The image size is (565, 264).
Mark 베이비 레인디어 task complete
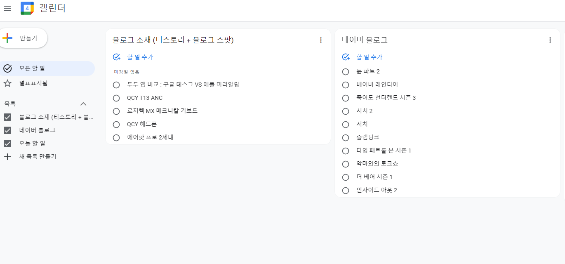(x=346, y=85)
